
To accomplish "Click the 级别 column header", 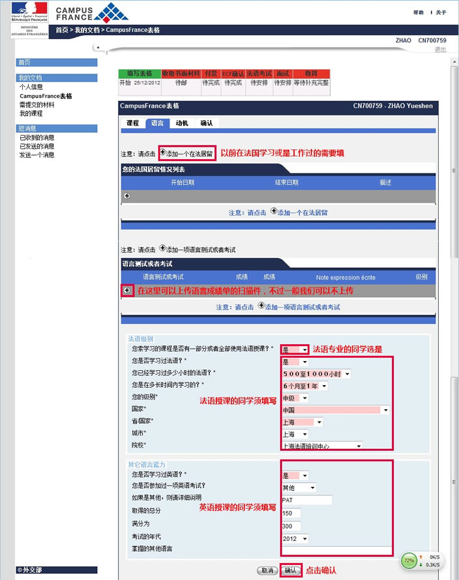I will pyautogui.click(x=421, y=277).
